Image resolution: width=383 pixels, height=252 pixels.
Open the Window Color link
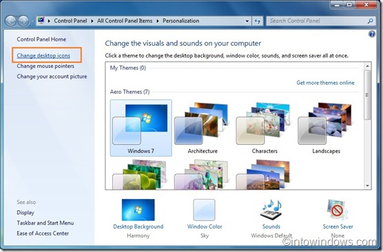tap(205, 227)
